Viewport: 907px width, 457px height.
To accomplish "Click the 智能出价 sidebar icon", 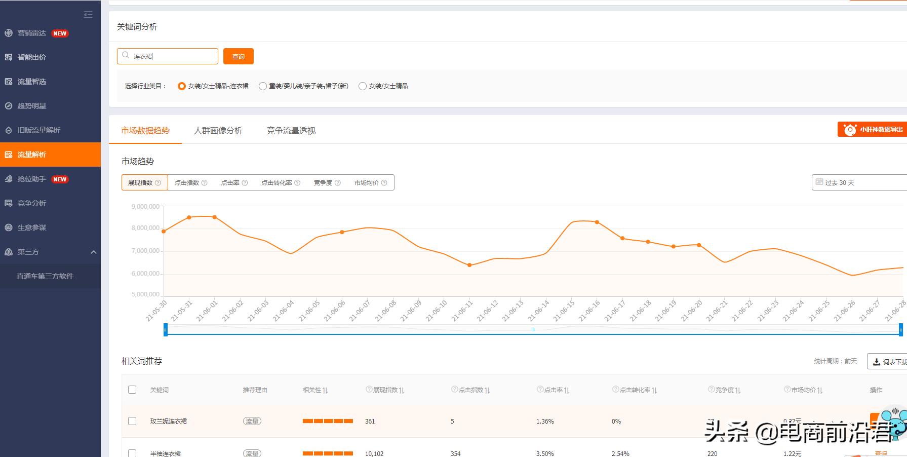I will coord(9,57).
